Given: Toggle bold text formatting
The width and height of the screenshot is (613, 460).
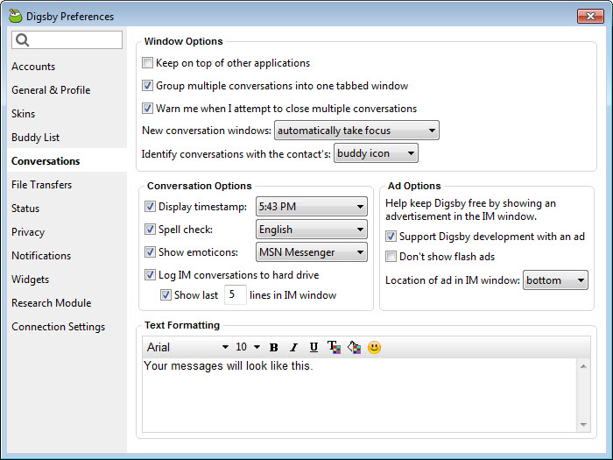Looking at the screenshot, I should (273, 347).
